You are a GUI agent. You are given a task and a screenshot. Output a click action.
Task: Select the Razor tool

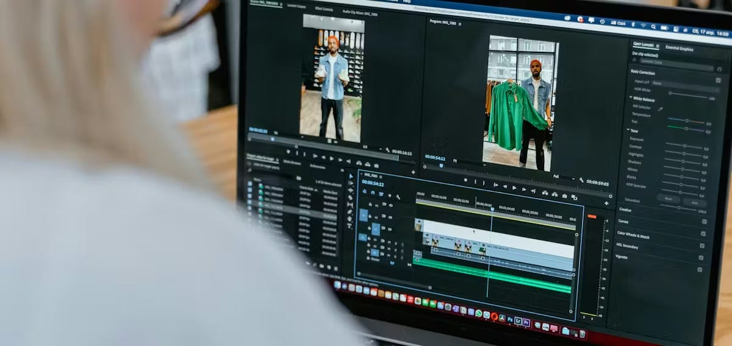point(350,197)
